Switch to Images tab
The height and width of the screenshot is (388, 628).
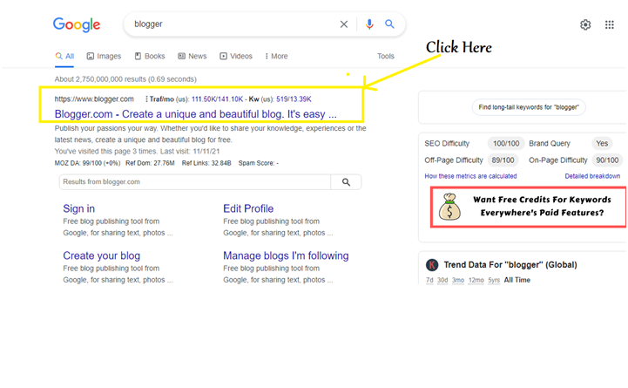104,56
